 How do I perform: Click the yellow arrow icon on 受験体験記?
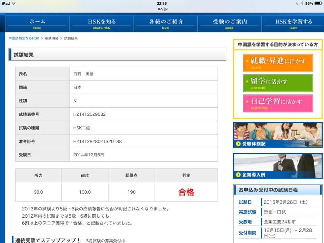(x=238, y=144)
